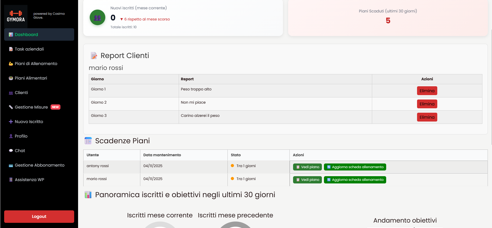Click the salad bowl Piani Alimentari icon
This screenshot has height=228, width=492.
(11, 78)
